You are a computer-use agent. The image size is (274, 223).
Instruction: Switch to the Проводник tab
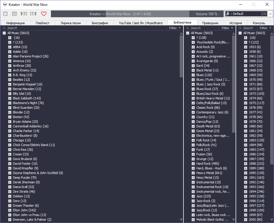pos(210,23)
